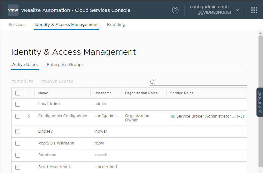
Task: Click the search magnifier icon
Action: coord(153,82)
